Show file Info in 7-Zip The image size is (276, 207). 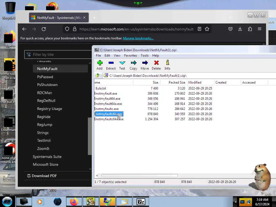click(x=167, y=65)
